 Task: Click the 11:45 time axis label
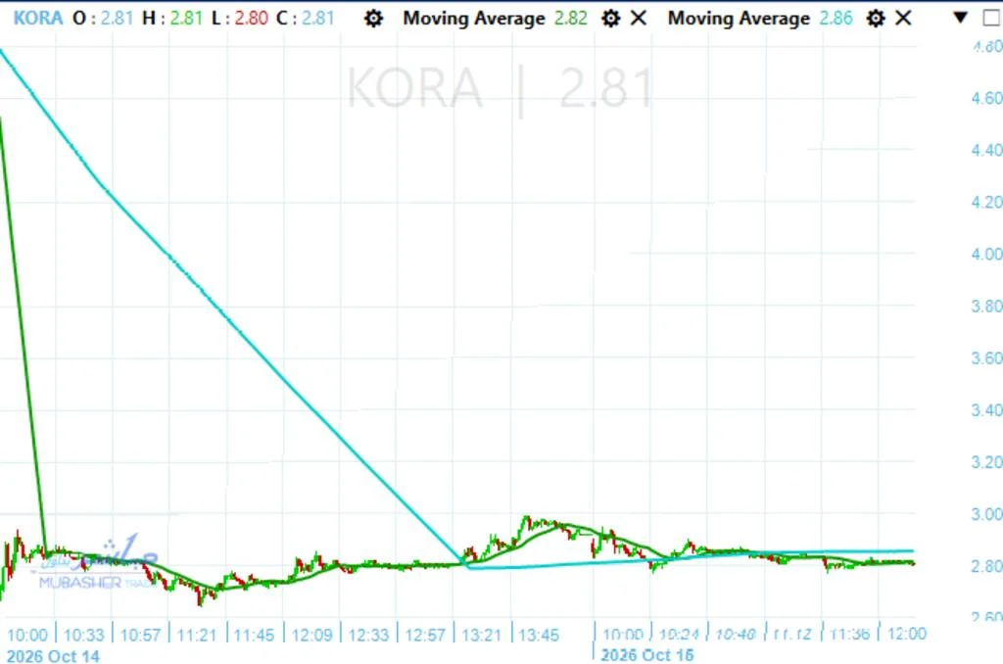254,636
